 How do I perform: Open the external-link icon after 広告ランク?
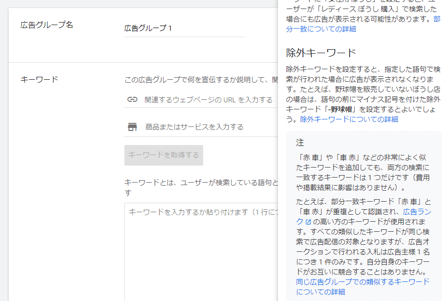point(309,222)
